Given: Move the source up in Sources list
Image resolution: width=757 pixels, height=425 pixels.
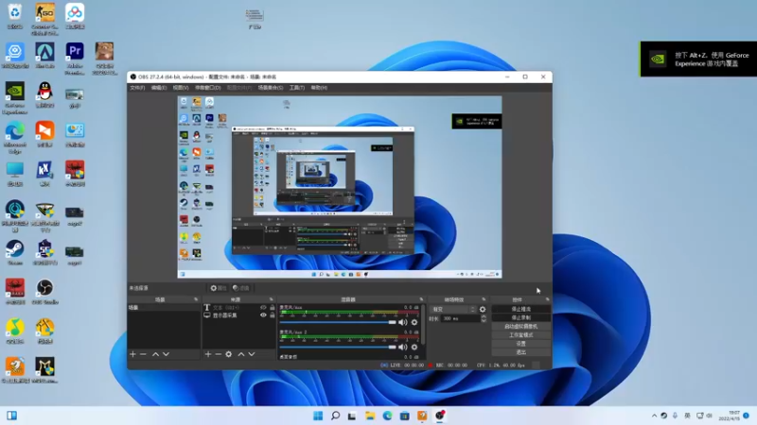Looking at the screenshot, I should click(241, 354).
